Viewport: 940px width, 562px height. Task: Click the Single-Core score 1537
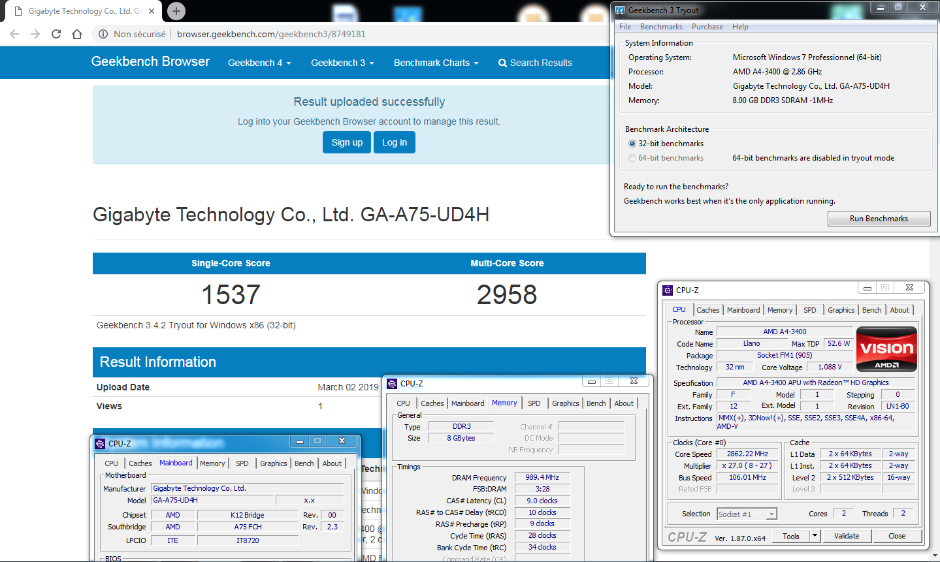coord(231,295)
